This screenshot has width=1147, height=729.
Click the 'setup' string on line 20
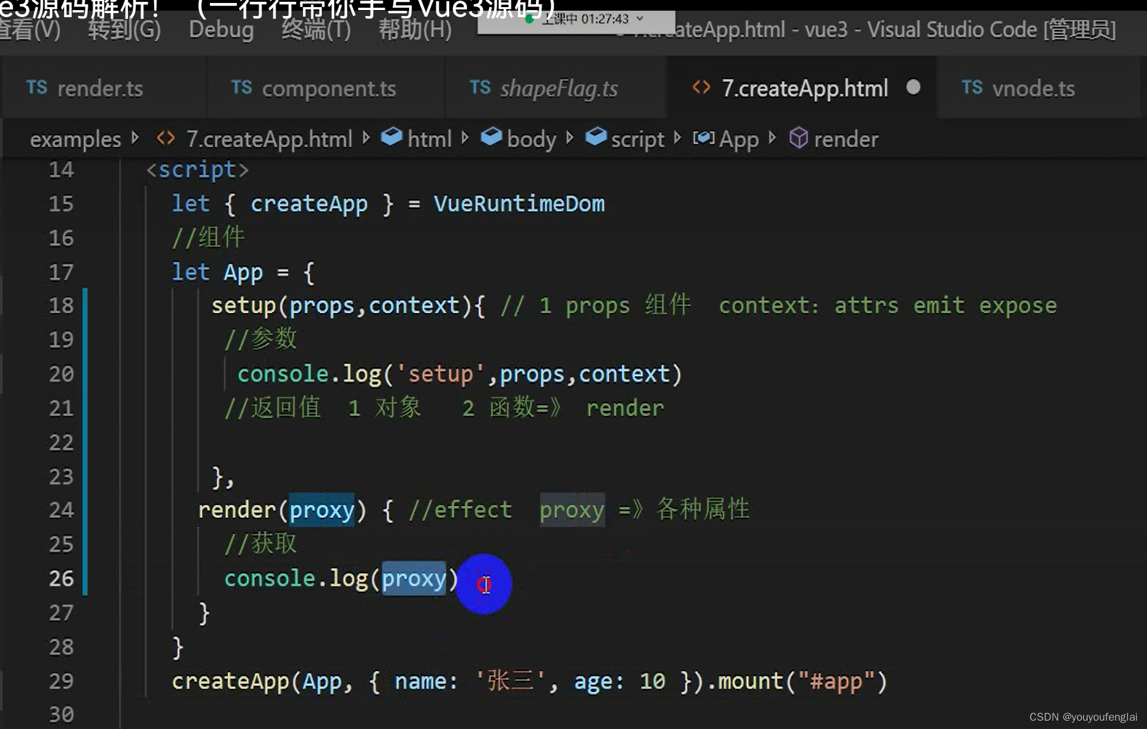point(441,374)
